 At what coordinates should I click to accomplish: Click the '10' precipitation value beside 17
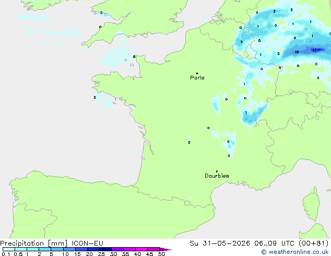coord(297,52)
